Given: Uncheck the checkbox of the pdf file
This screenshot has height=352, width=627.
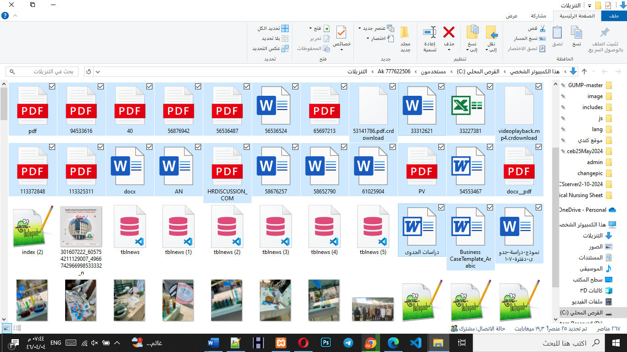Looking at the screenshot, I should click(52, 86).
